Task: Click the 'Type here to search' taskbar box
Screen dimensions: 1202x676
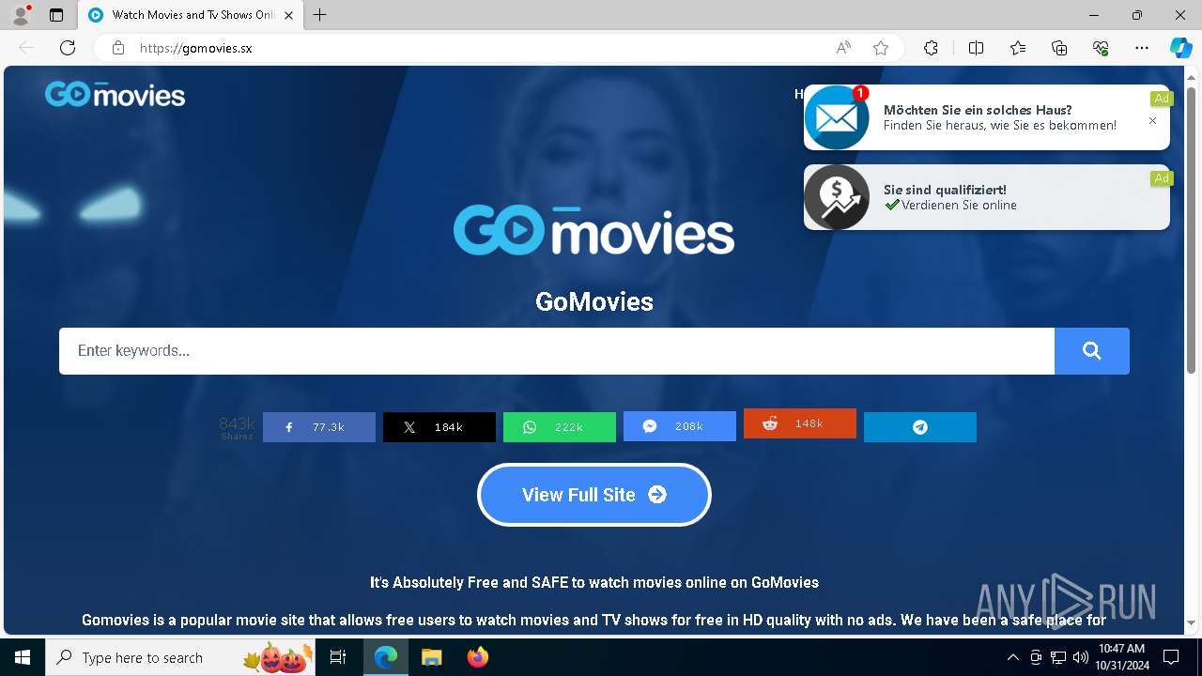Action: click(x=178, y=657)
